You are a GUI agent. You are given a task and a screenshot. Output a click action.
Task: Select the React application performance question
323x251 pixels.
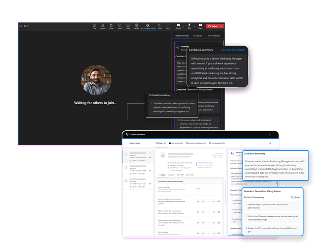(272, 206)
